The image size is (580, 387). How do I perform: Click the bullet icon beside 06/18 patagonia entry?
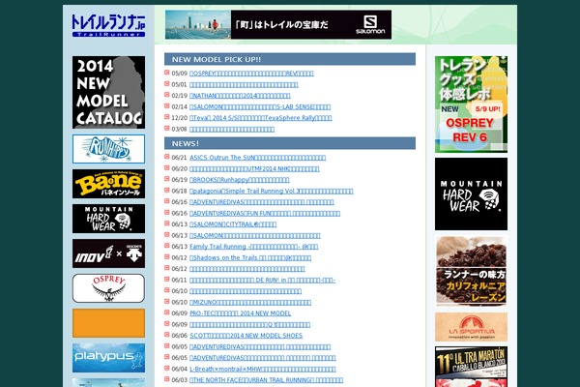167,191
